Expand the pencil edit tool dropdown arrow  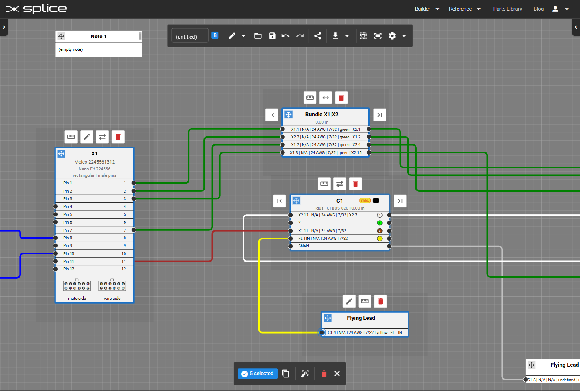click(x=244, y=36)
